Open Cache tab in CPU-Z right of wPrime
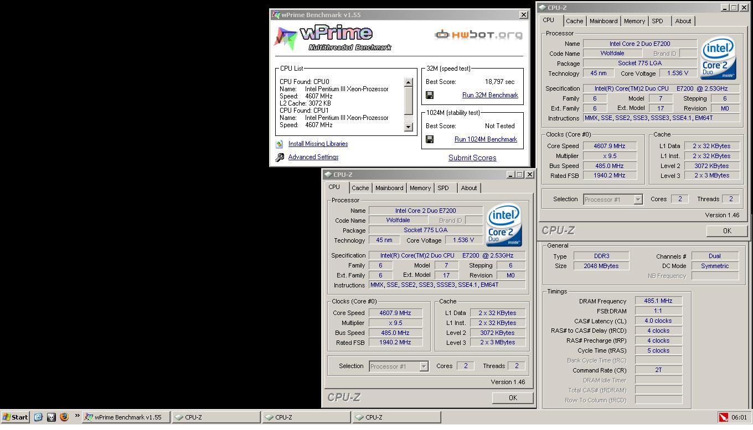This screenshot has height=430, width=753. click(574, 22)
